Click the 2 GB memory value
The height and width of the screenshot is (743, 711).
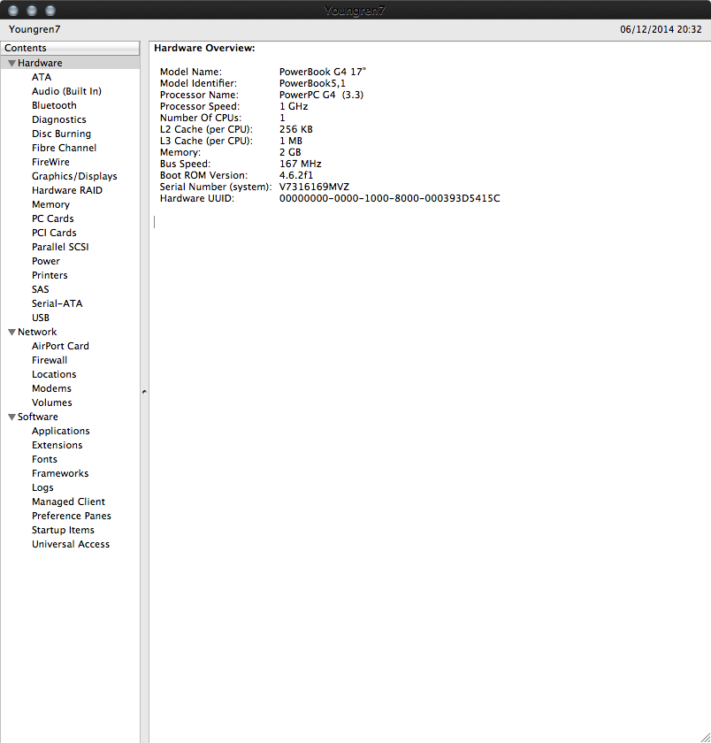[290, 152]
